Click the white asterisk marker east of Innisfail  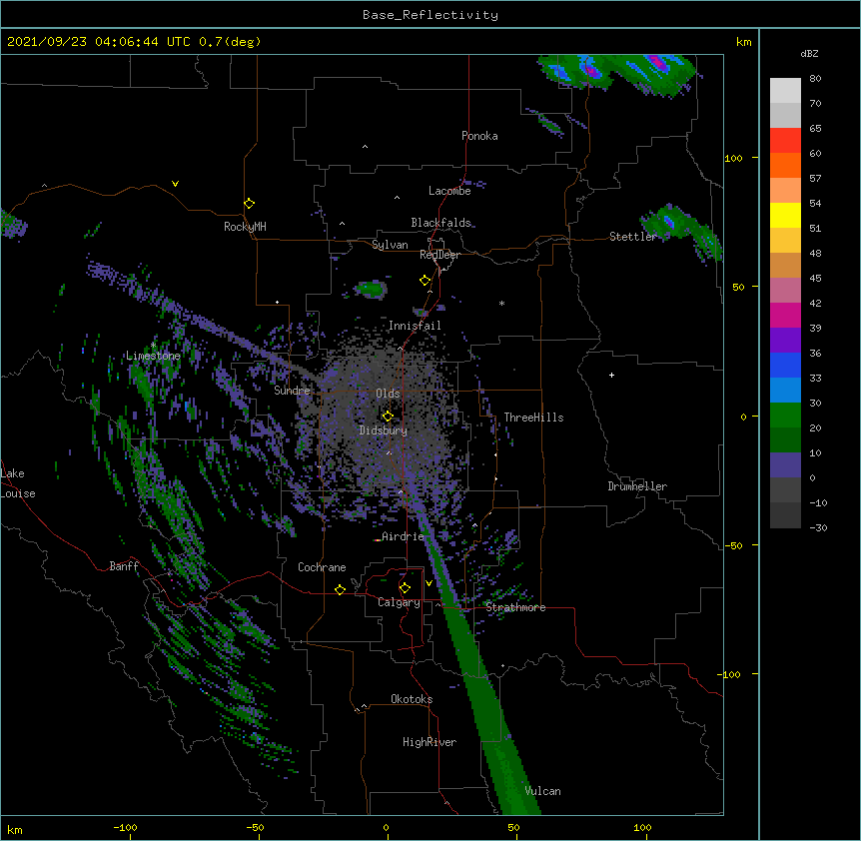click(501, 303)
